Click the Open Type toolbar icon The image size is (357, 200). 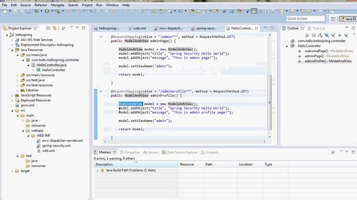[192, 11]
